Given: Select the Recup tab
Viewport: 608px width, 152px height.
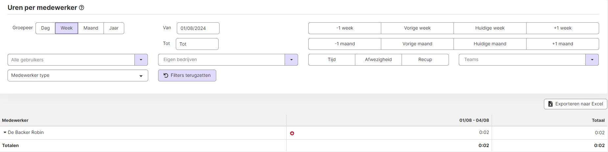Looking at the screenshot, I should pyautogui.click(x=425, y=60).
